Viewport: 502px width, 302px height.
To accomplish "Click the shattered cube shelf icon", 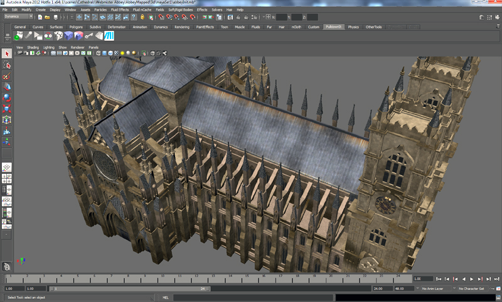I will click(58, 36).
